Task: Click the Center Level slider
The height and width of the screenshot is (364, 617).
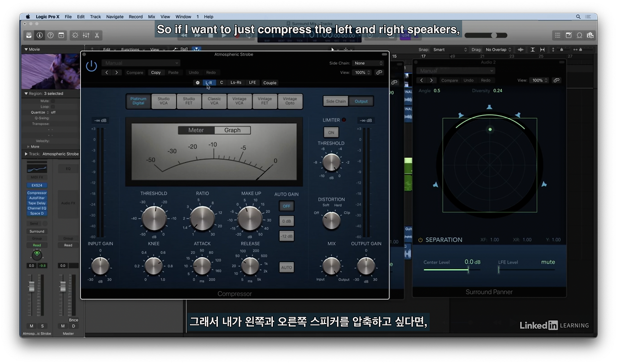Action: pyautogui.click(x=452, y=270)
